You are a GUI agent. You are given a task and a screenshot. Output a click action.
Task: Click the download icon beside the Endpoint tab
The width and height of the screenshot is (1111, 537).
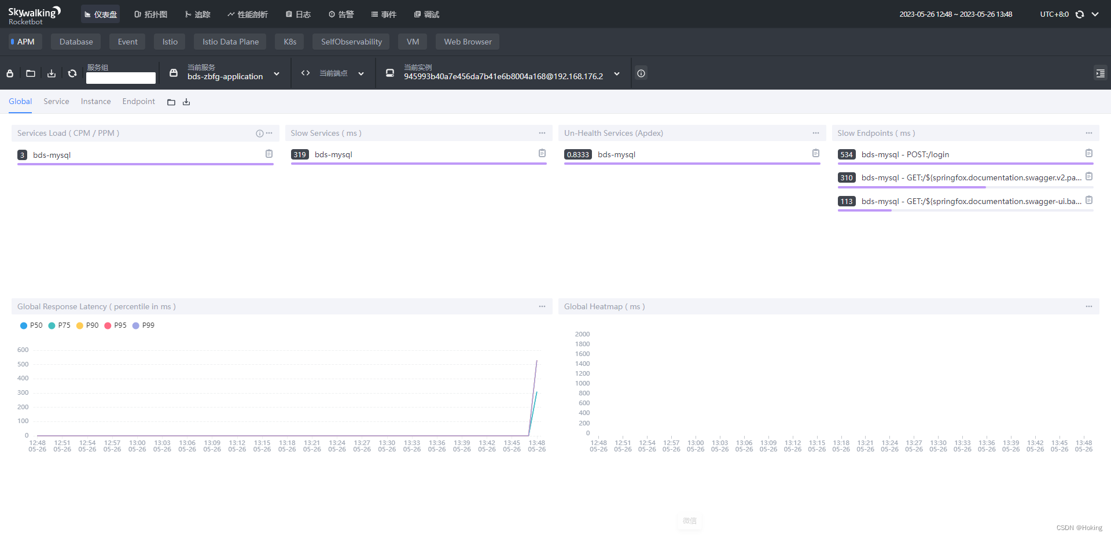(x=186, y=102)
